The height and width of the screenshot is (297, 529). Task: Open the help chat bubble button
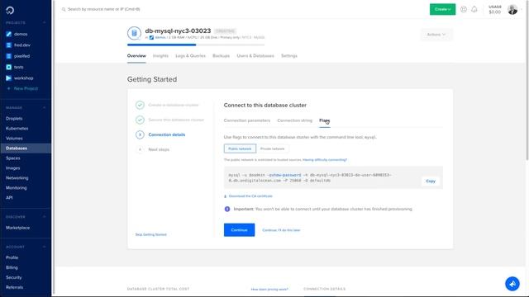[x=512, y=284]
